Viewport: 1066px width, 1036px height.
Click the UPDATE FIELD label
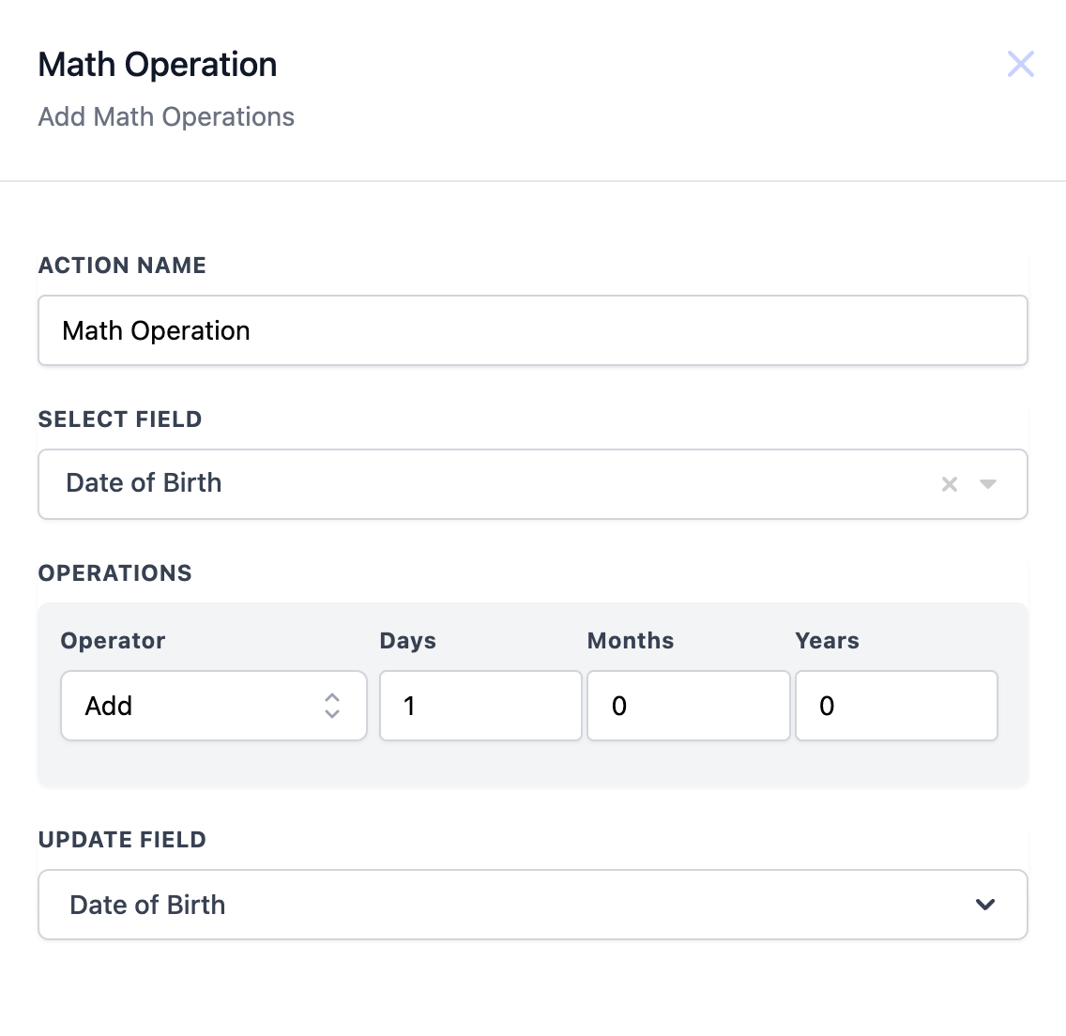122,840
